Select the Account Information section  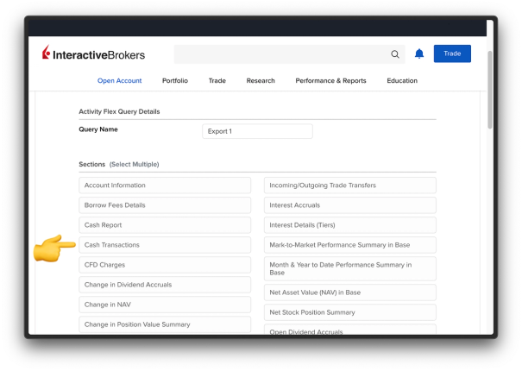click(165, 185)
